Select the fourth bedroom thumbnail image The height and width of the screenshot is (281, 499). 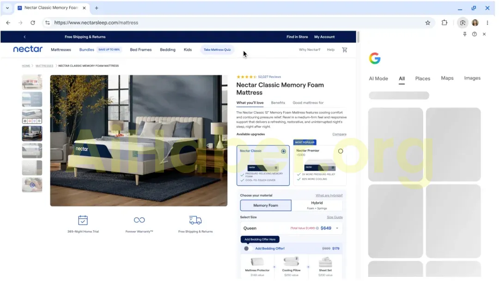point(32,133)
